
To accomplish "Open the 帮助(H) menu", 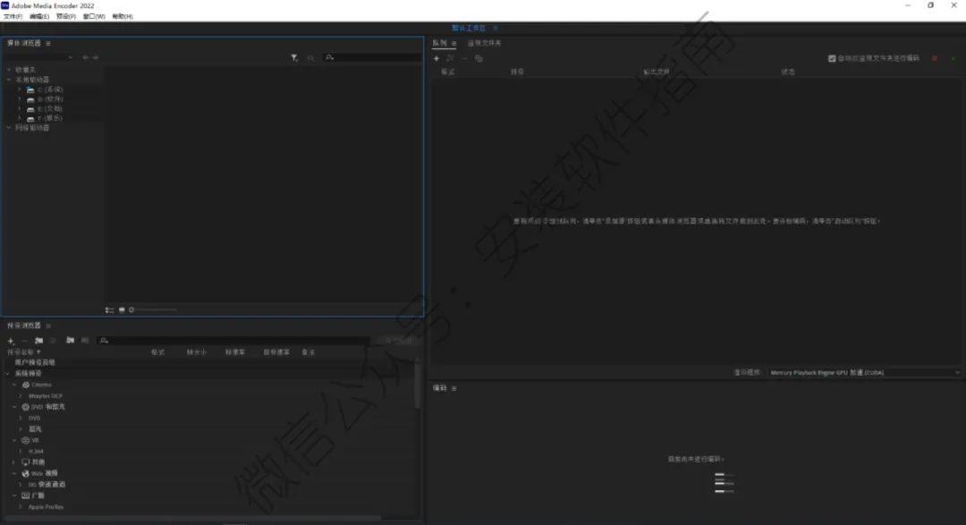I will pyautogui.click(x=123, y=17).
